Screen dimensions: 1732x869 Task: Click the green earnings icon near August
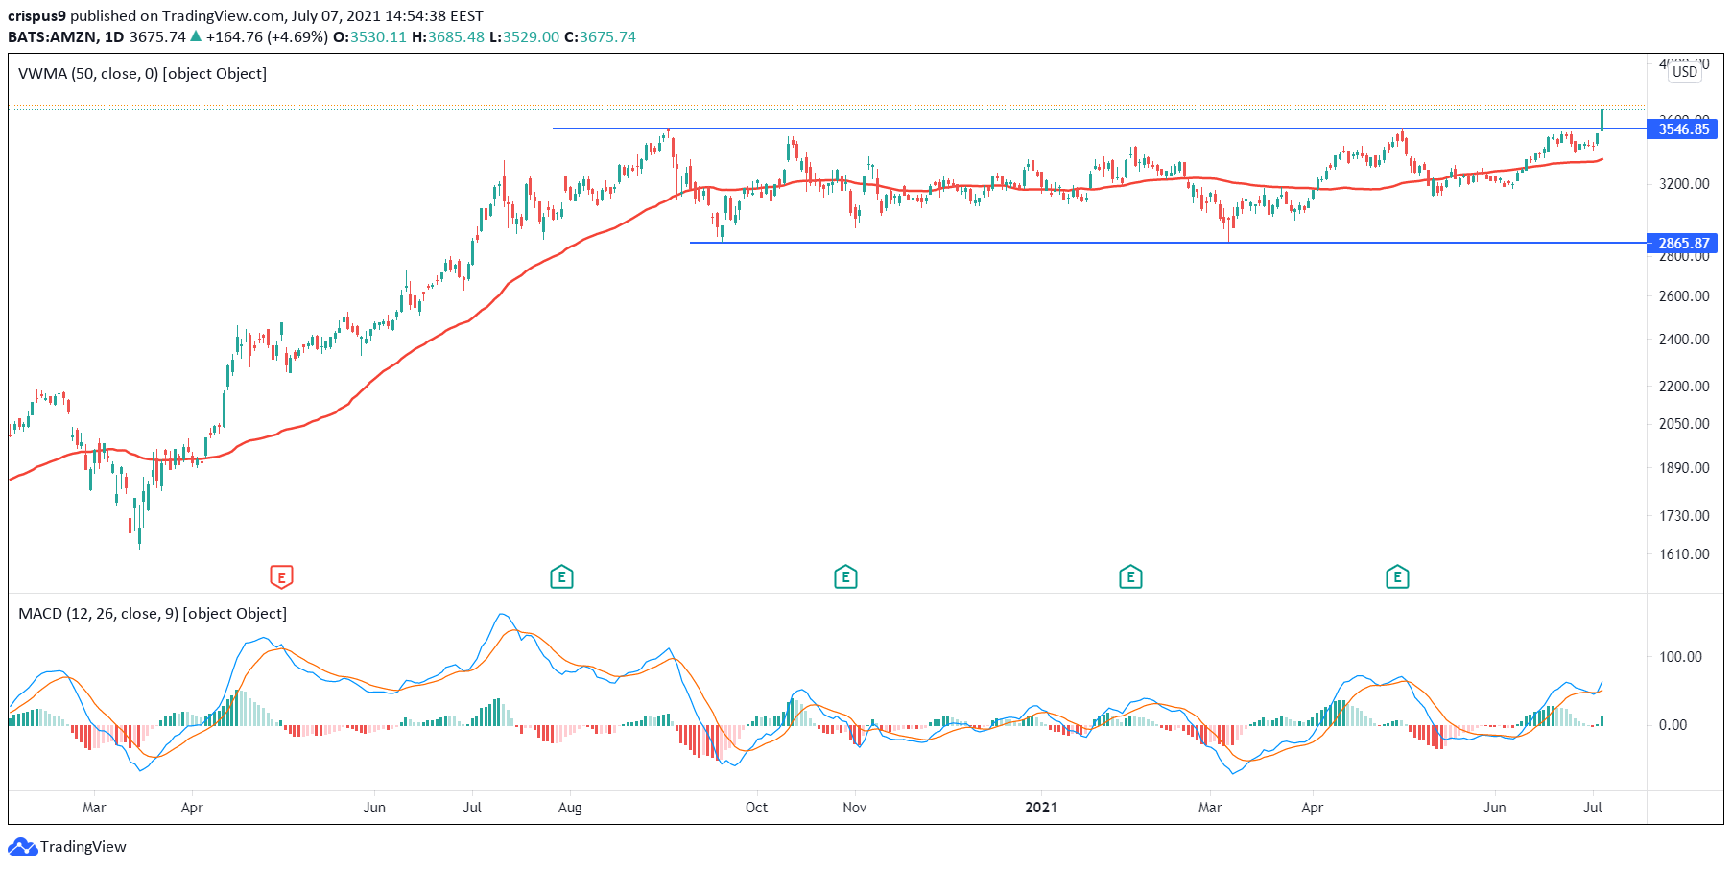[561, 577]
